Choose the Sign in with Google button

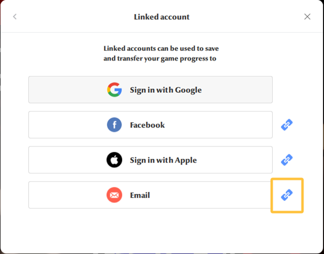point(150,90)
